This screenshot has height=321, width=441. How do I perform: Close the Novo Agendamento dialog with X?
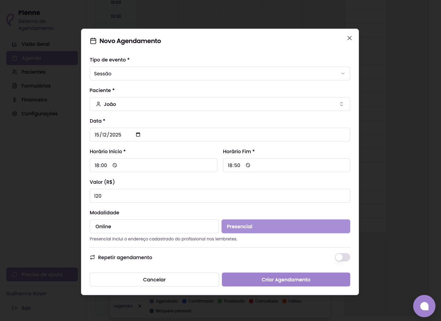tap(350, 38)
